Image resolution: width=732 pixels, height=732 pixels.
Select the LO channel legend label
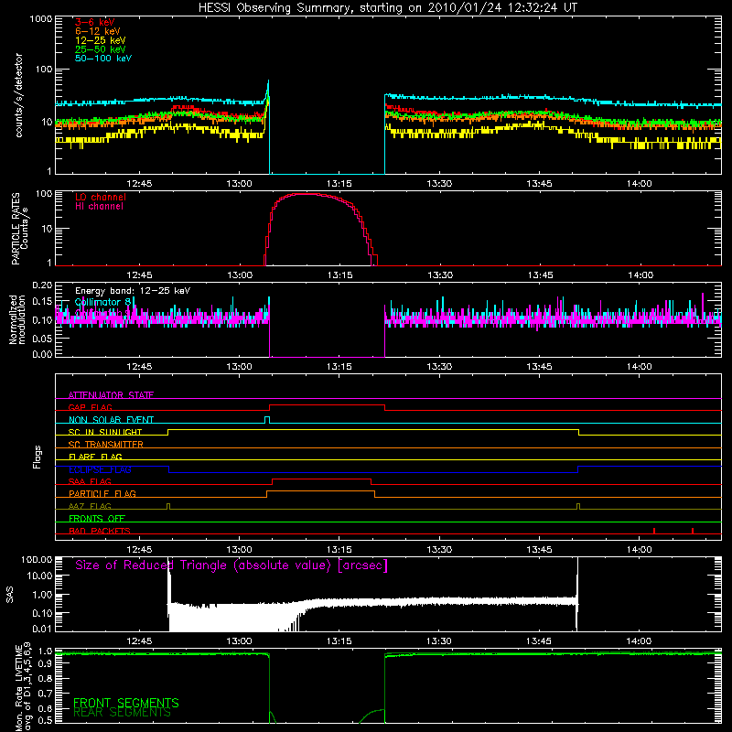coord(101,197)
